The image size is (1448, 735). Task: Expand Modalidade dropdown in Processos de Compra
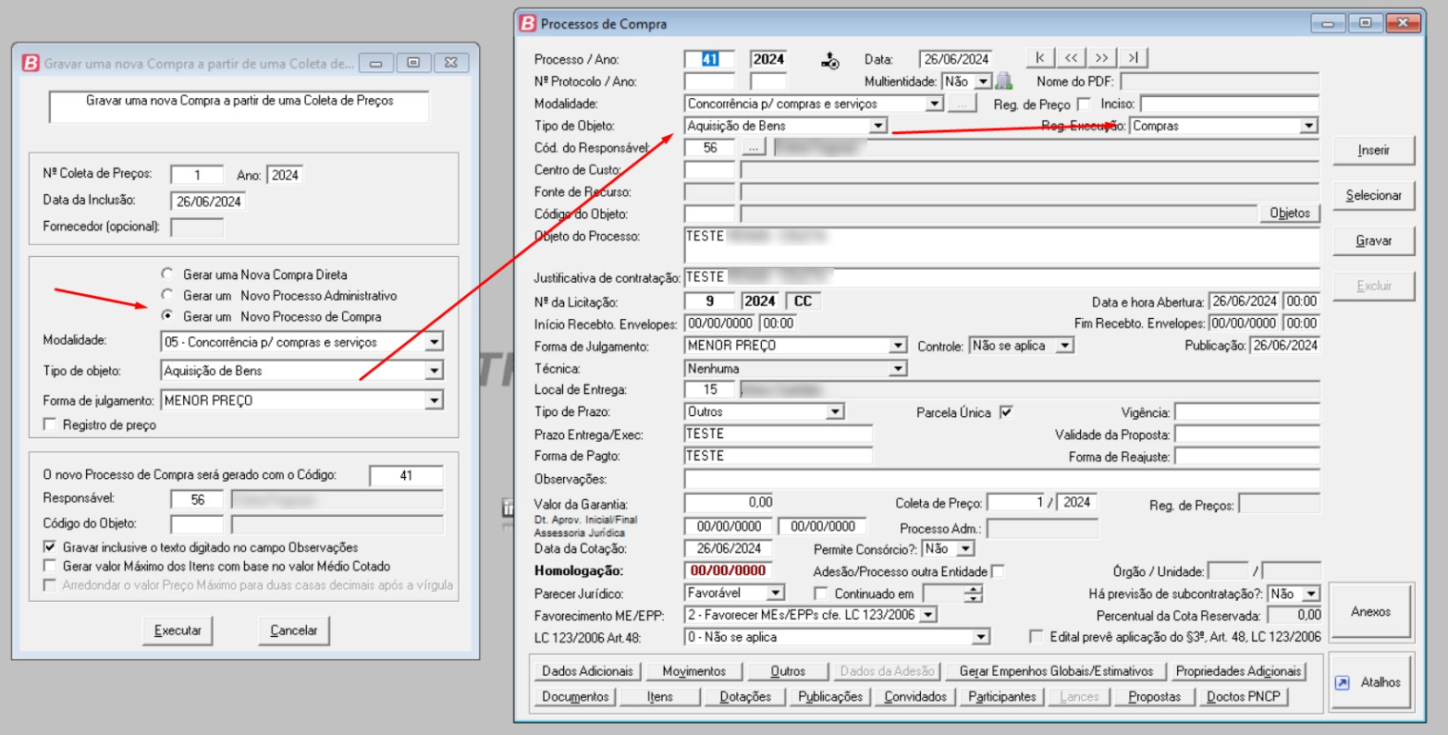click(934, 104)
